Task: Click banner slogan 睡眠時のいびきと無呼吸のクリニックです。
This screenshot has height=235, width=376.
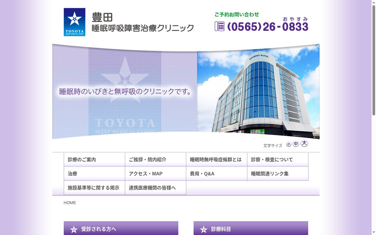Action: click(126, 91)
